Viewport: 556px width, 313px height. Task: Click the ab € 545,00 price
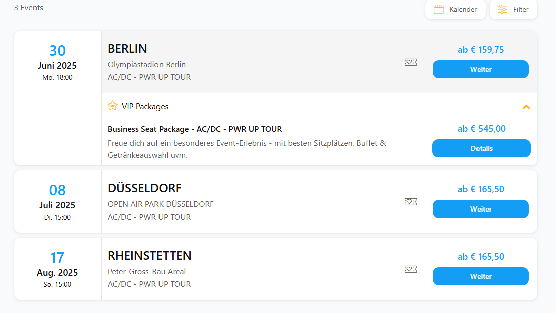[x=482, y=129]
